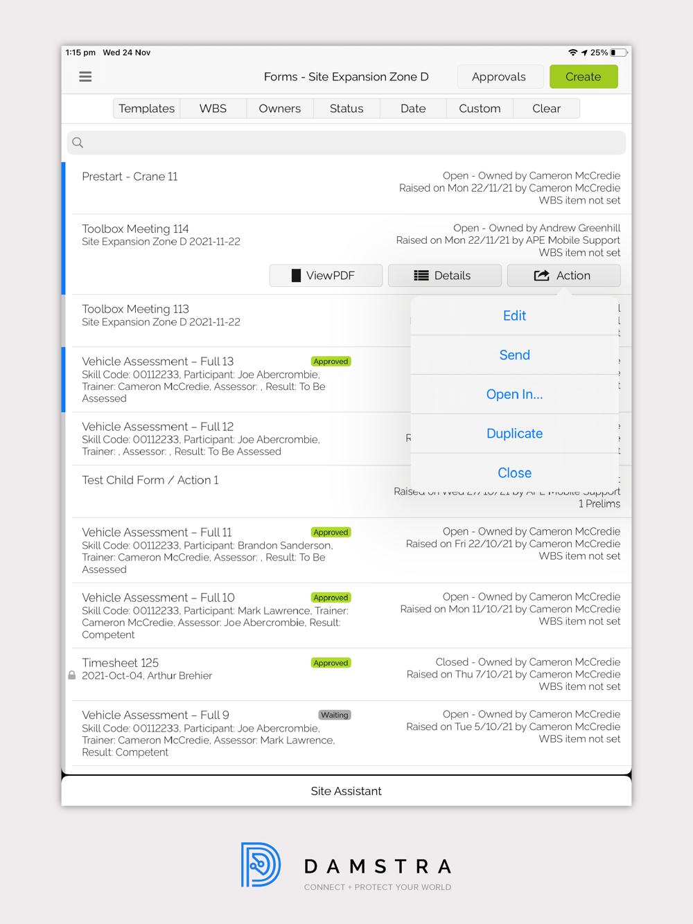
Task: Click the Action button
Action: [x=563, y=276]
